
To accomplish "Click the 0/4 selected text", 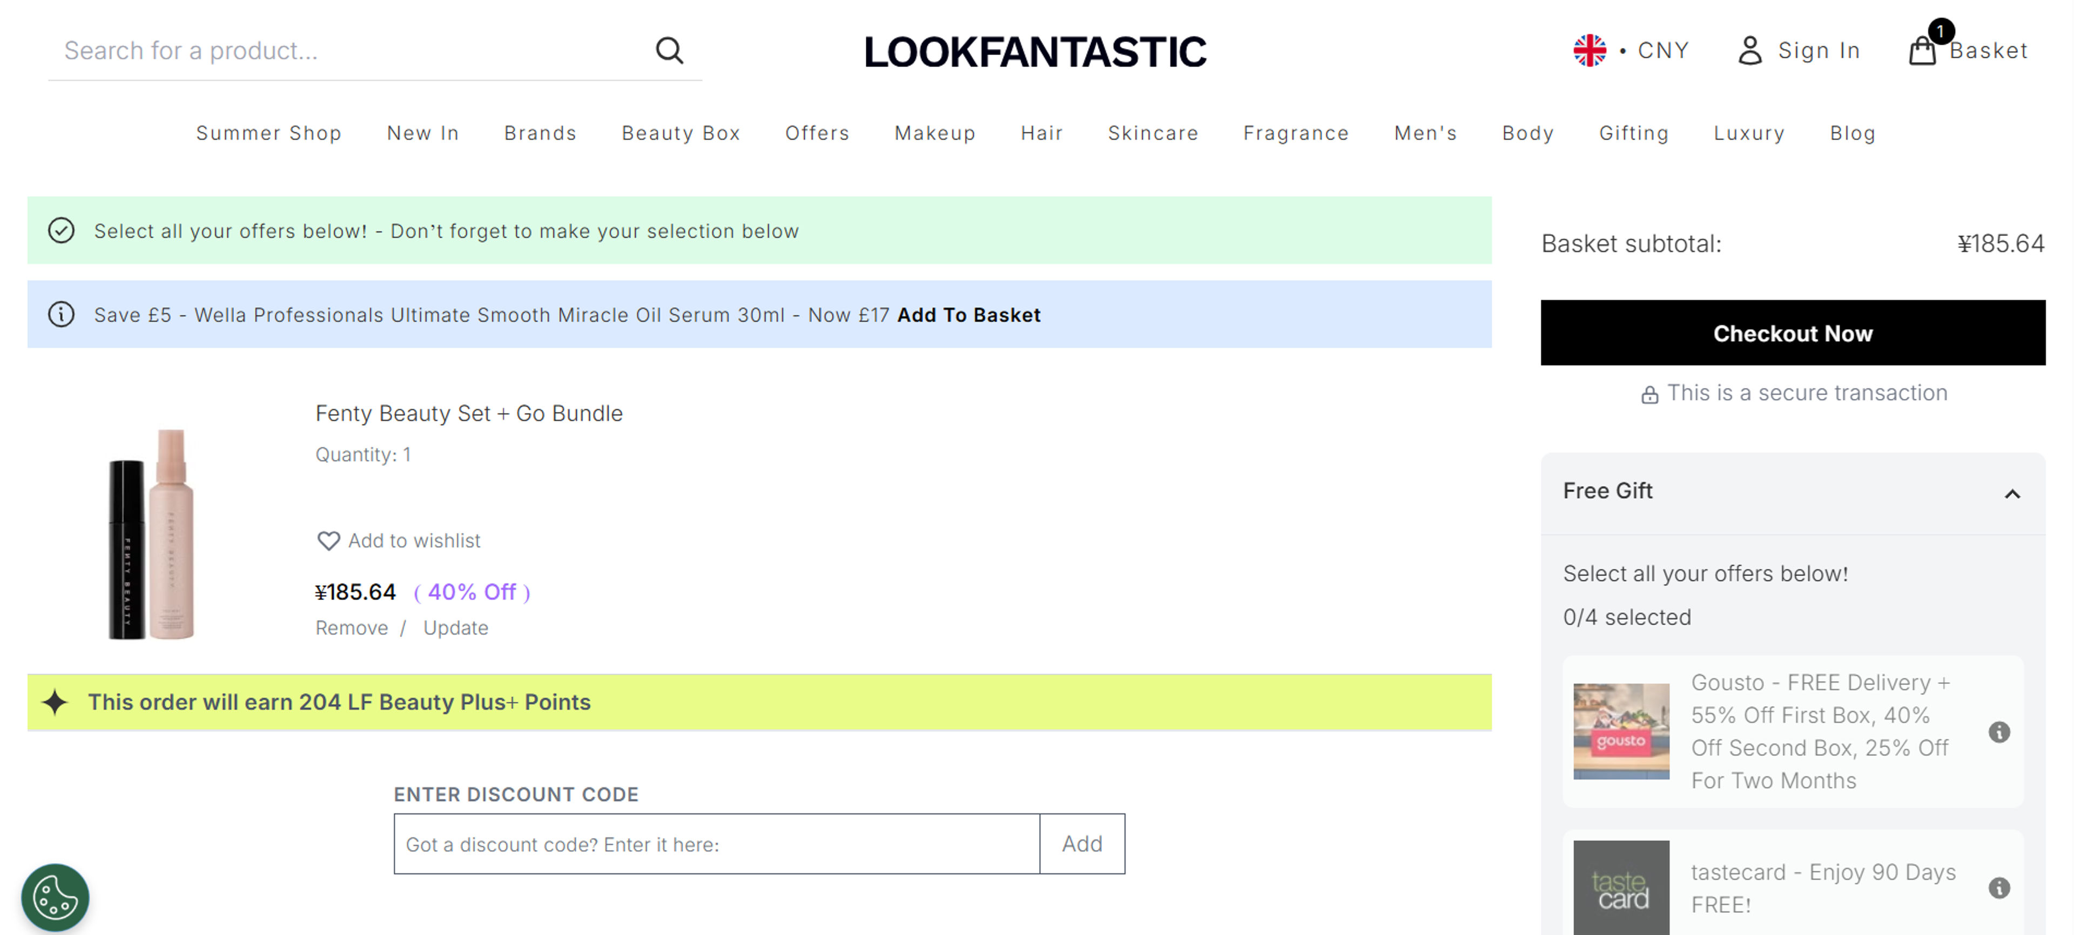I will coord(1626,617).
